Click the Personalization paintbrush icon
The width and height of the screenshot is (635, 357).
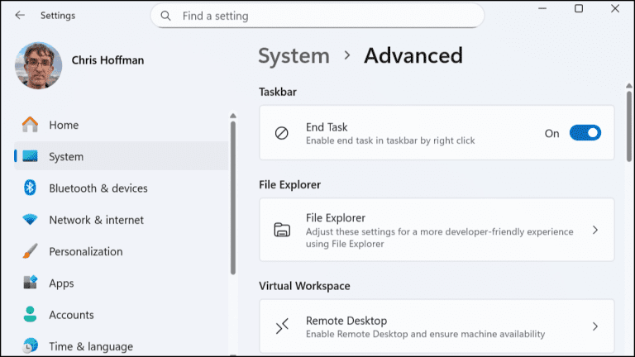31,251
